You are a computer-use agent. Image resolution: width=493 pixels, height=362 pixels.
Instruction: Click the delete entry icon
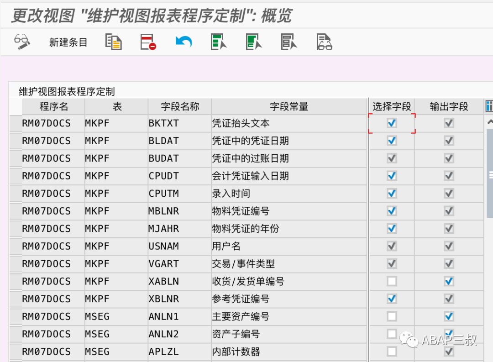point(148,42)
